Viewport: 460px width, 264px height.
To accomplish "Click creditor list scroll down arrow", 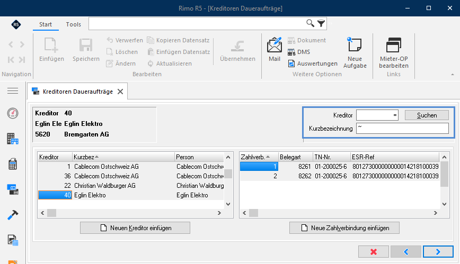I will 228,204.
